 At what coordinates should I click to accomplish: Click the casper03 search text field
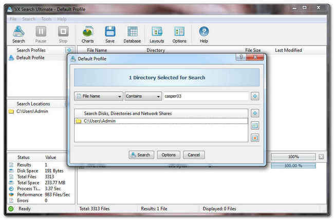[206, 96]
